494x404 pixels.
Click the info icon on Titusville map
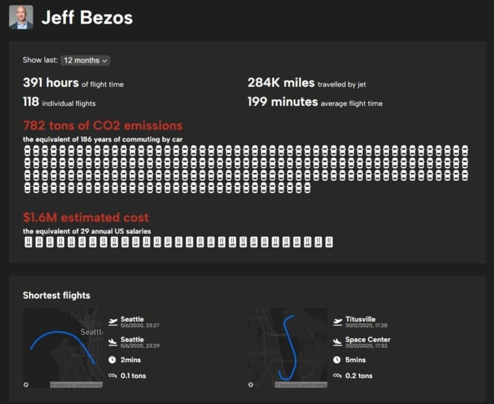tap(251, 385)
